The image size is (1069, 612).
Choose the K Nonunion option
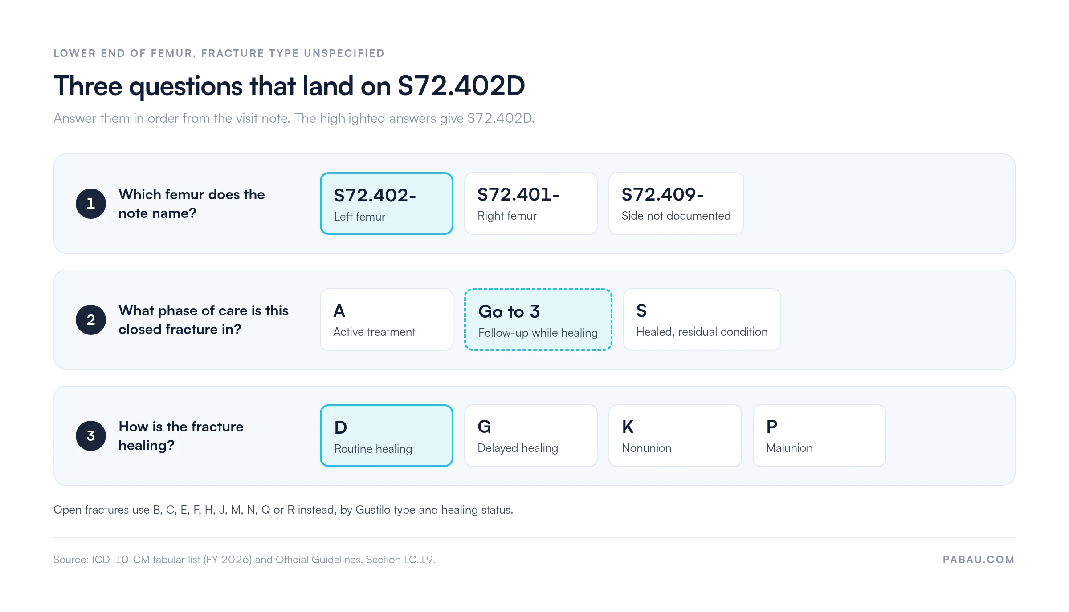click(x=675, y=435)
